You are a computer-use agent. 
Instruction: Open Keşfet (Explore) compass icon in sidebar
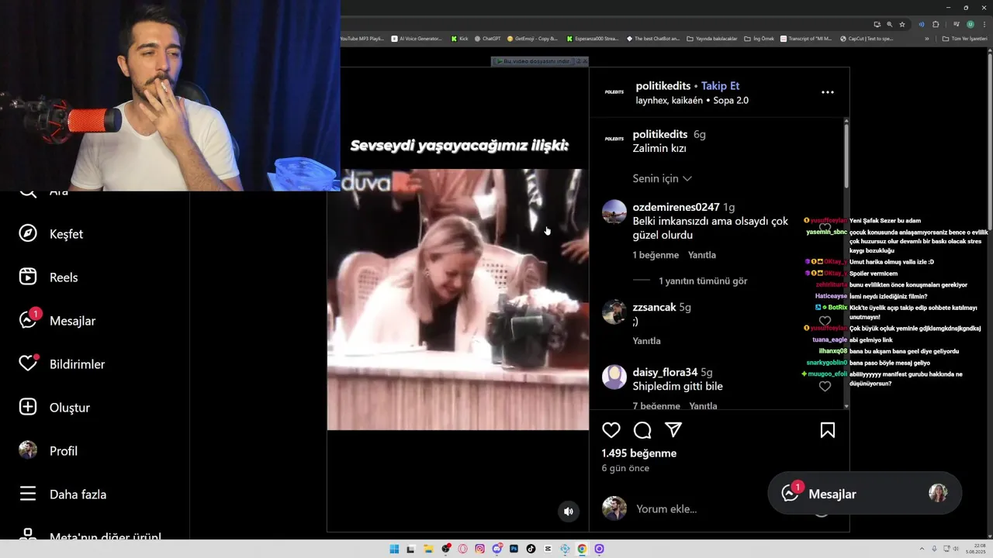pos(28,234)
